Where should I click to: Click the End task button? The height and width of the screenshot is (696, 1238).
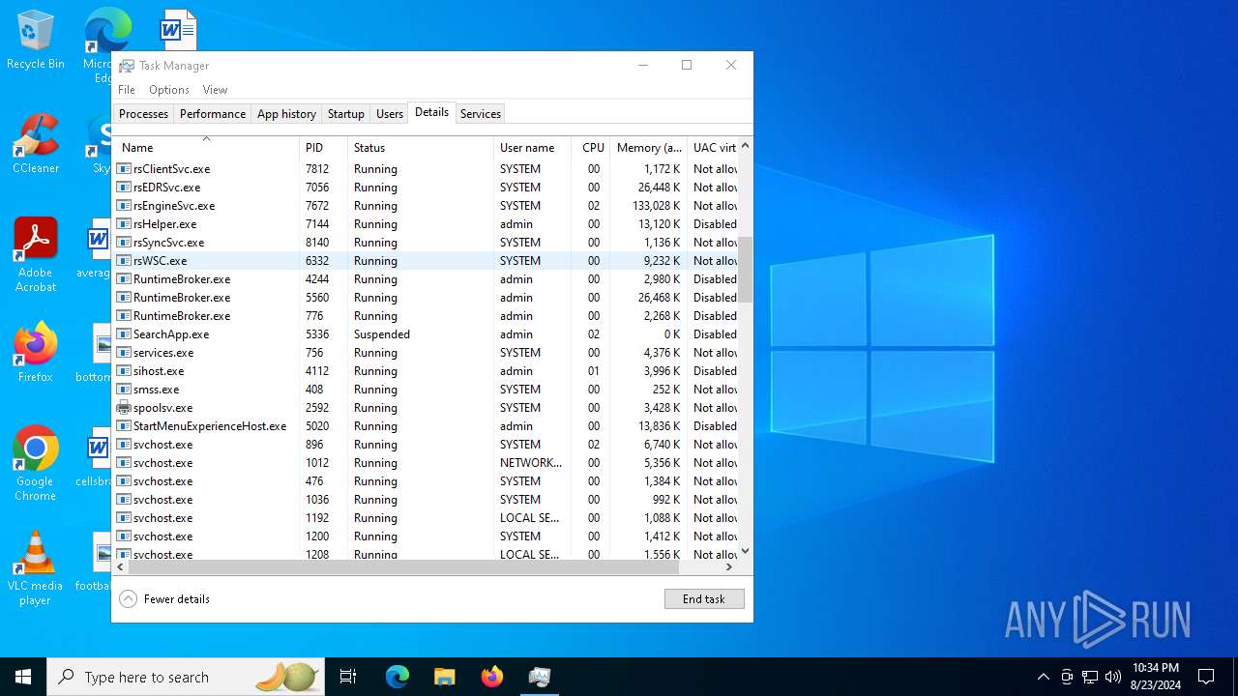[x=703, y=599]
